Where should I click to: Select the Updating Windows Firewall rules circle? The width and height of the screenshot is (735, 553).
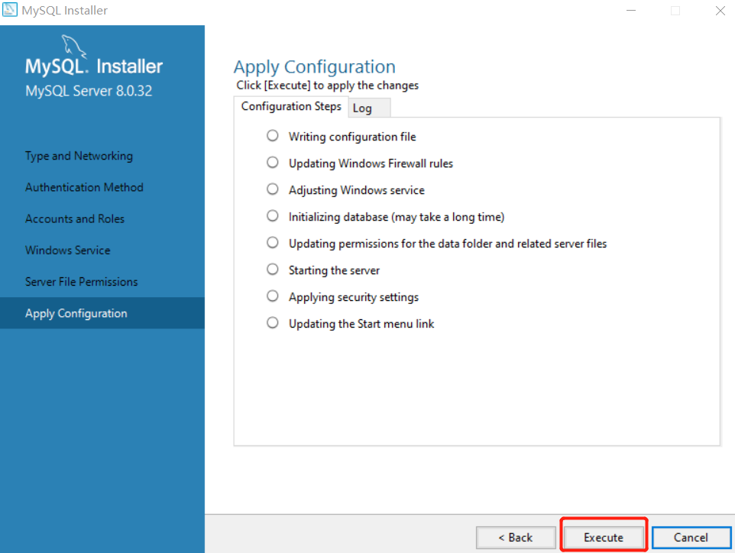(x=272, y=163)
